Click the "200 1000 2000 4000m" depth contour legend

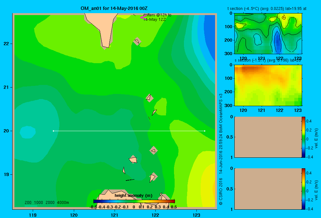47,203
